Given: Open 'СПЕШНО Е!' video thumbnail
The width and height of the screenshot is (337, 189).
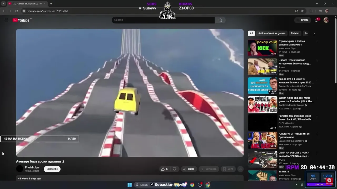Looking at the screenshot, I should click(x=262, y=140).
